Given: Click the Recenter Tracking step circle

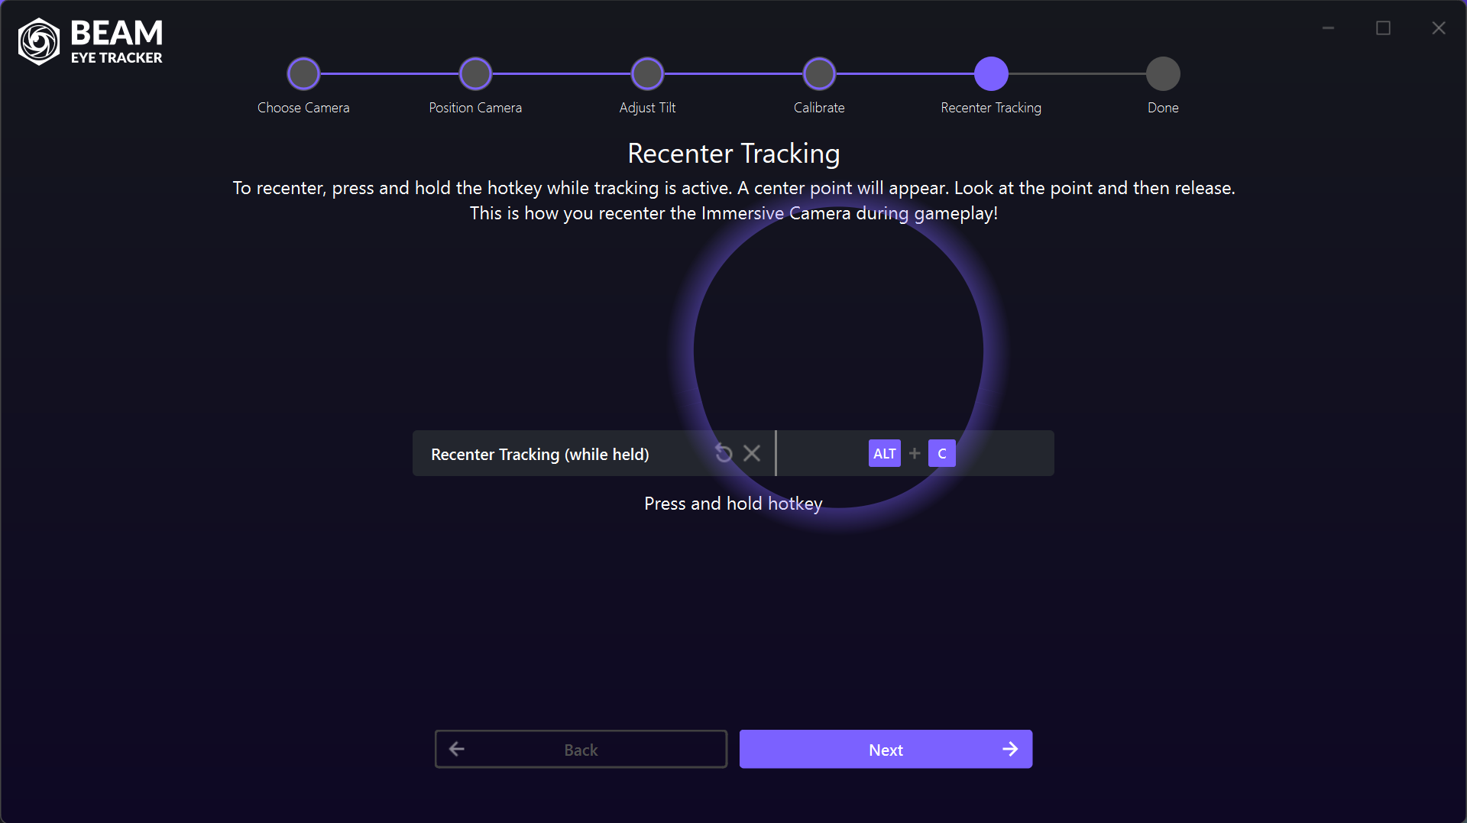Looking at the screenshot, I should pyautogui.click(x=991, y=73).
